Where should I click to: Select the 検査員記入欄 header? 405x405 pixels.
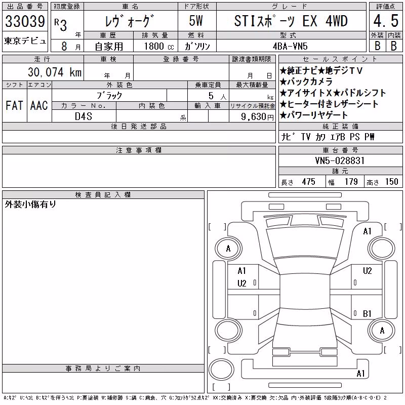[x=103, y=194]
